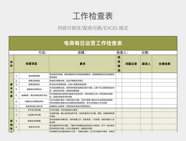Click requirement text starting '与品牌沟通,确认当前活动'
Screen dimensions: 186x141
pos(82,115)
